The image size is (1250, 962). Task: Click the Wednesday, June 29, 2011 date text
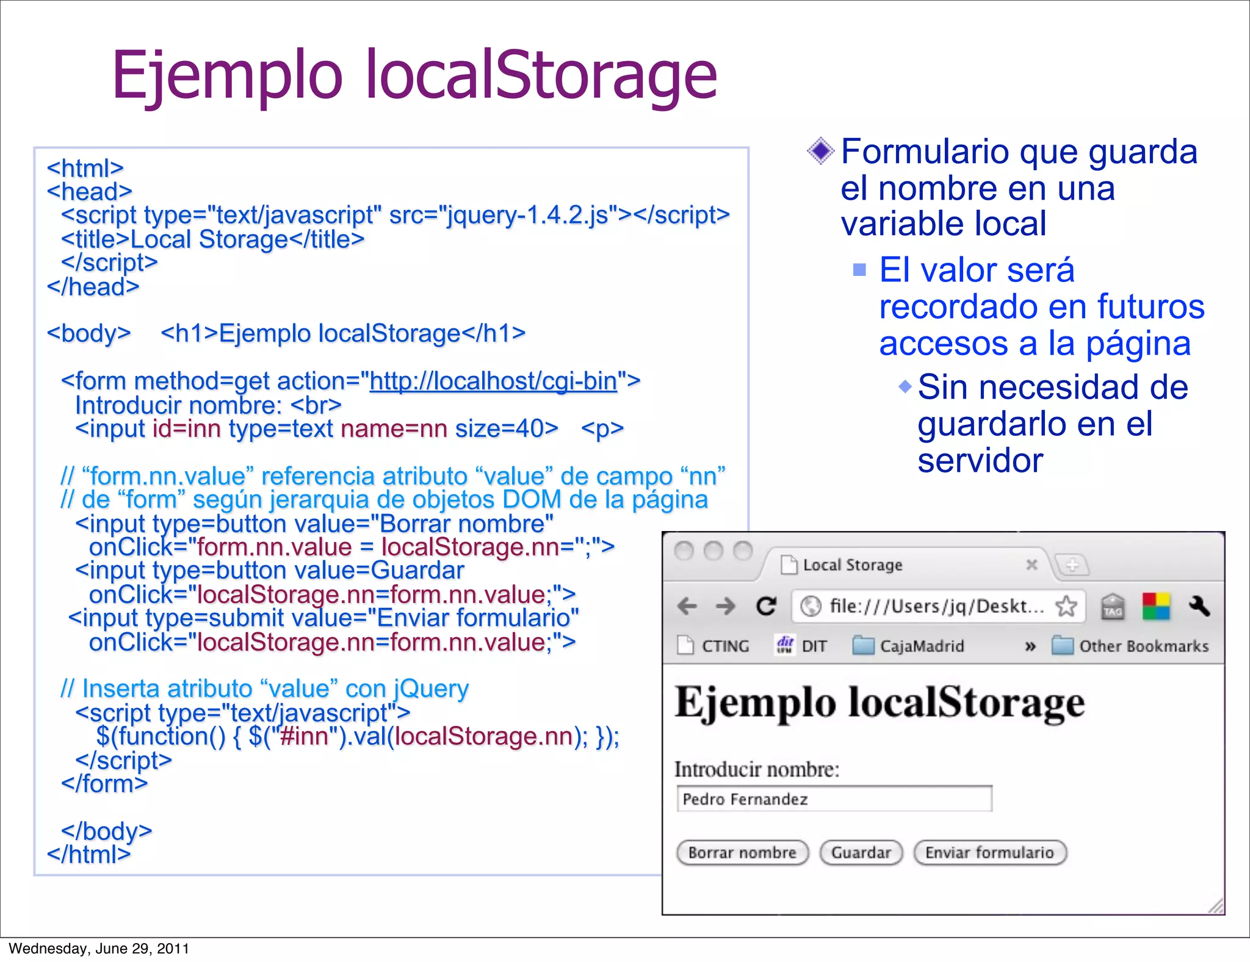(99, 949)
